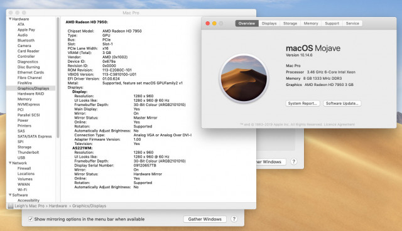Image resolution: width=402 pixels, height=231 pixels.
Task: Select Volumes under Network
Action: [x=25, y=179]
